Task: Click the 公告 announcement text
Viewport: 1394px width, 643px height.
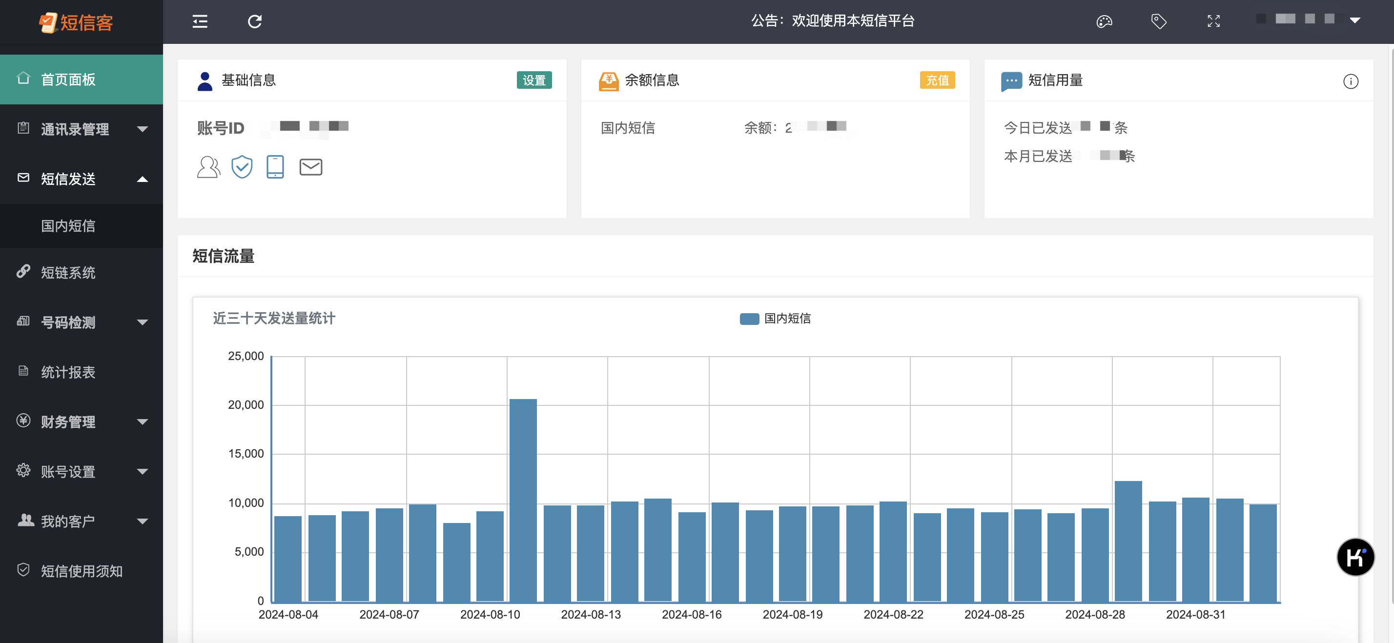Action: coord(832,21)
